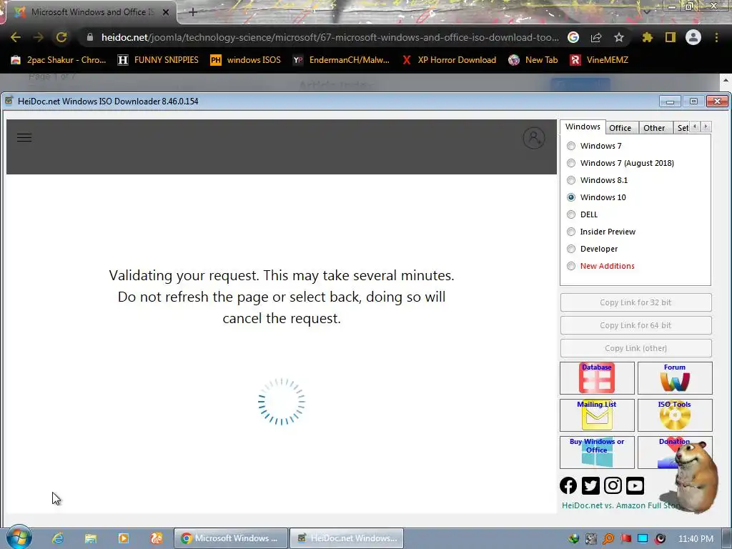Open a new Chrome tab
732x549 pixels.
click(193, 13)
